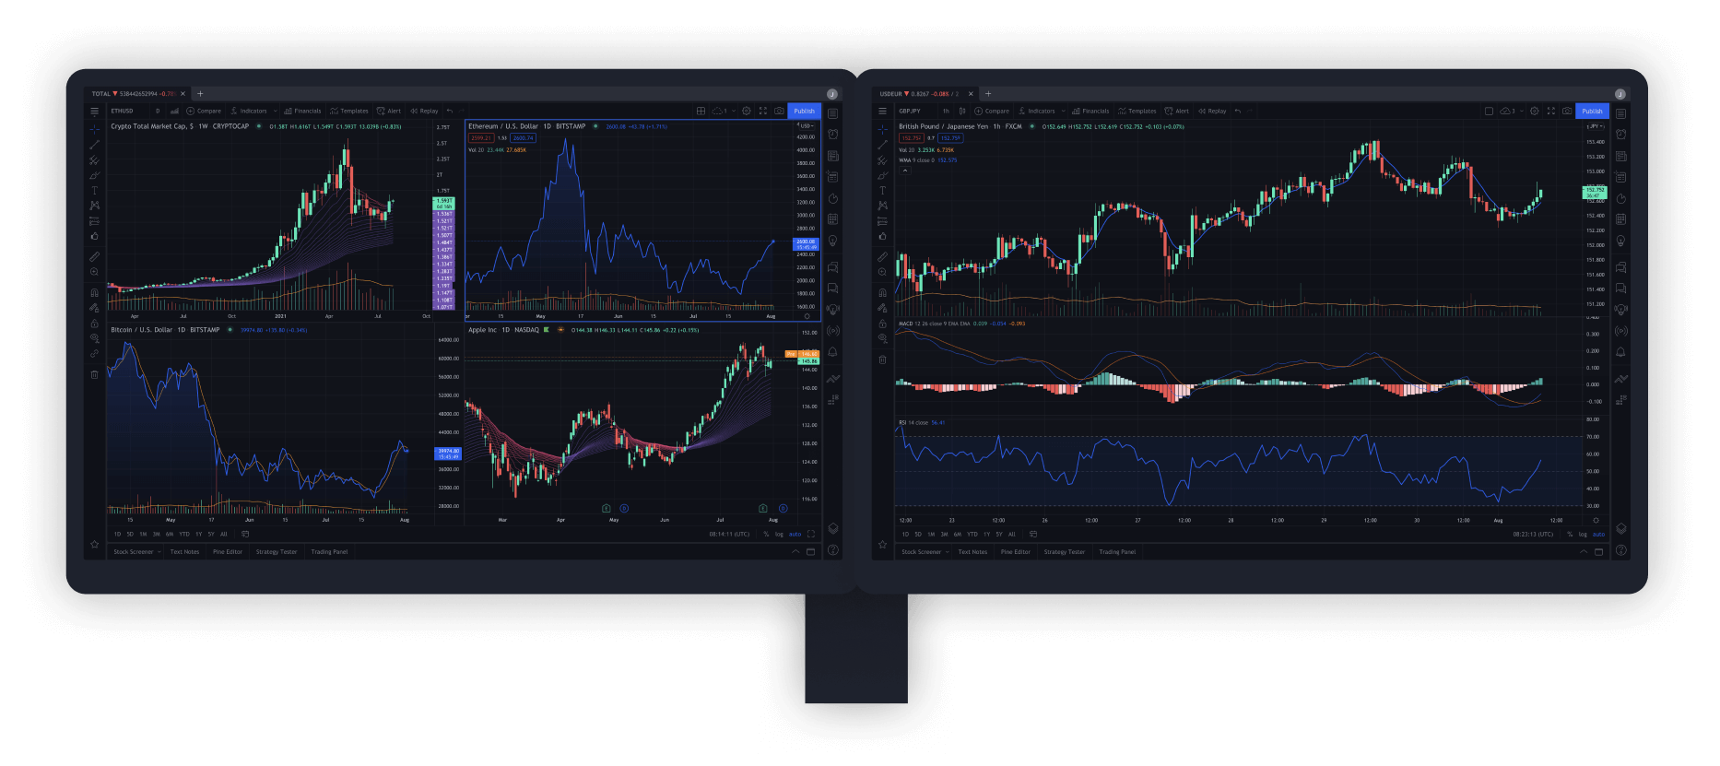Toggle auto scale on left monitor
The image size is (1720, 766).
click(795, 534)
